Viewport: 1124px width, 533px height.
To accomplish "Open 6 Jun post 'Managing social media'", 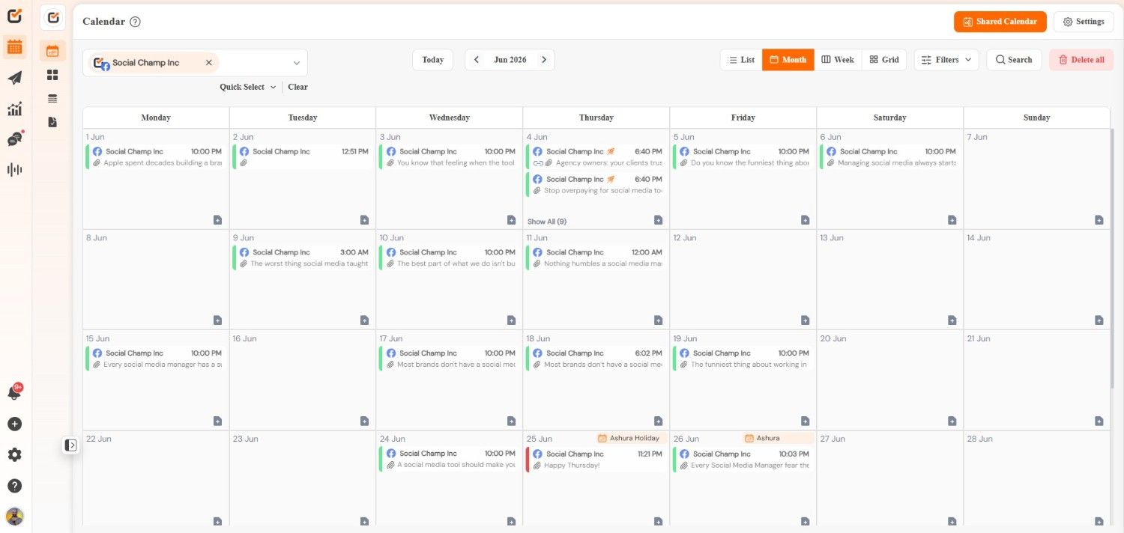I will (889, 157).
